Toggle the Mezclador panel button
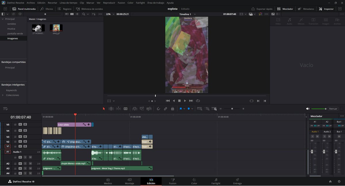Image resolution: width=345 pixels, height=186 pixels. (285, 9)
